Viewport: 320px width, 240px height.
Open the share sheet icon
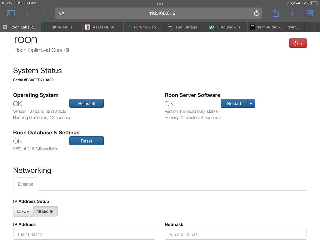[x=276, y=13]
